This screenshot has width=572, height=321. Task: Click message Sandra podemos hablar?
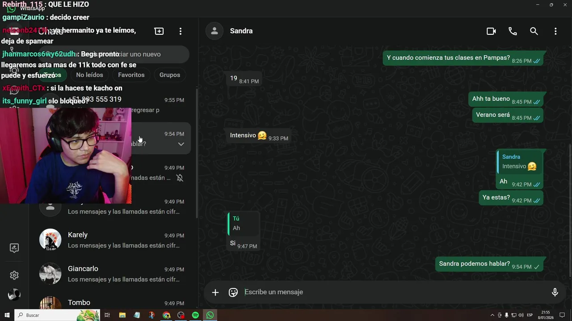489,264
